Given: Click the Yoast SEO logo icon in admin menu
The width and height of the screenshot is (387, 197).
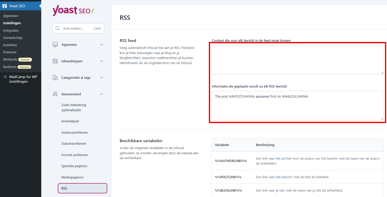Looking at the screenshot, I should 5,6.
